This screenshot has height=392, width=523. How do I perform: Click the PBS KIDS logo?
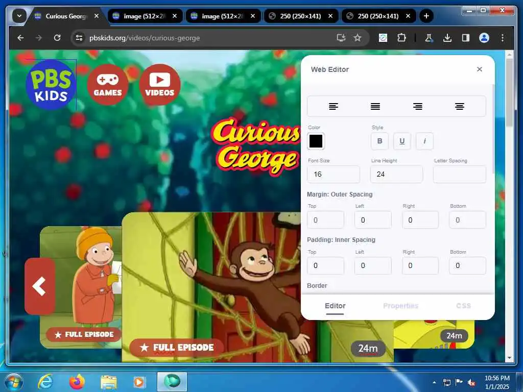tap(51, 85)
